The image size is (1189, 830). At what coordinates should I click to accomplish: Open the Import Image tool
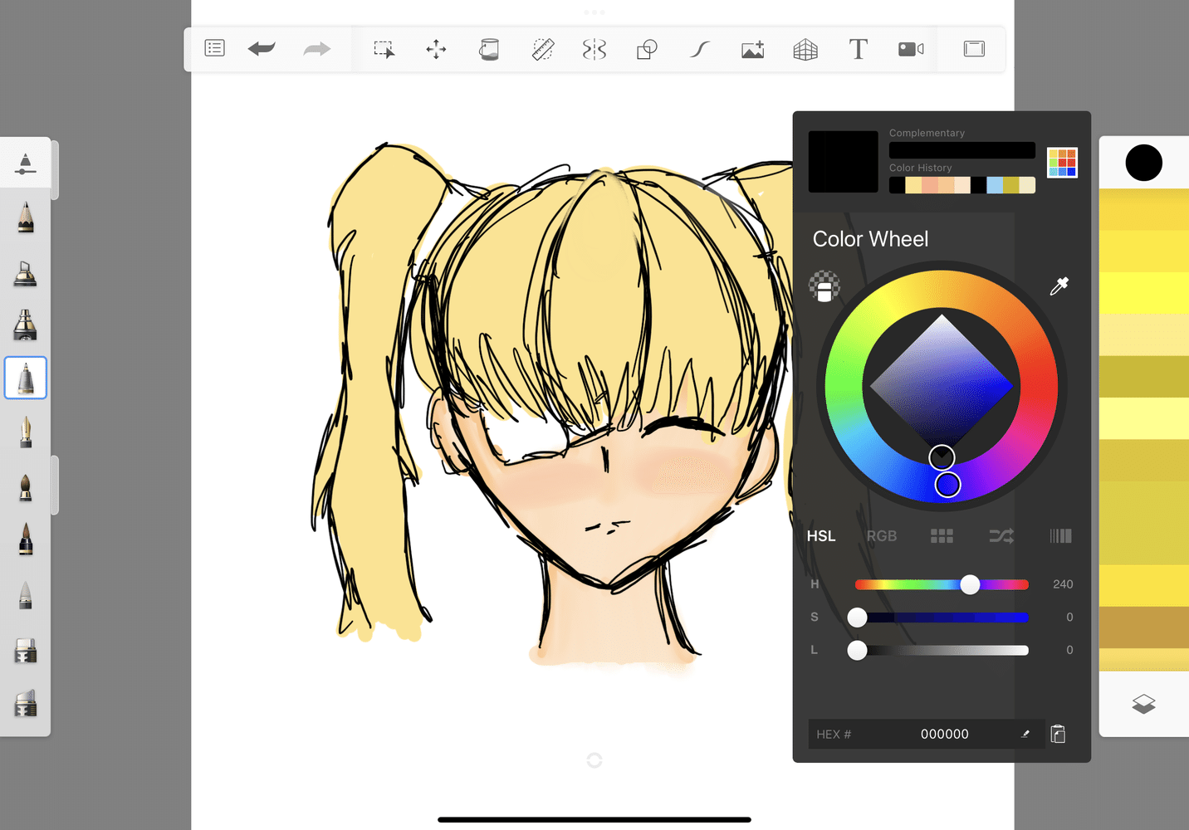click(752, 49)
